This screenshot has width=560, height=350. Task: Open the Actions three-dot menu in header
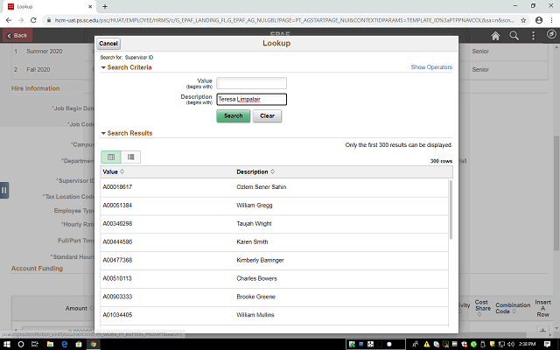[x=533, y=35]
